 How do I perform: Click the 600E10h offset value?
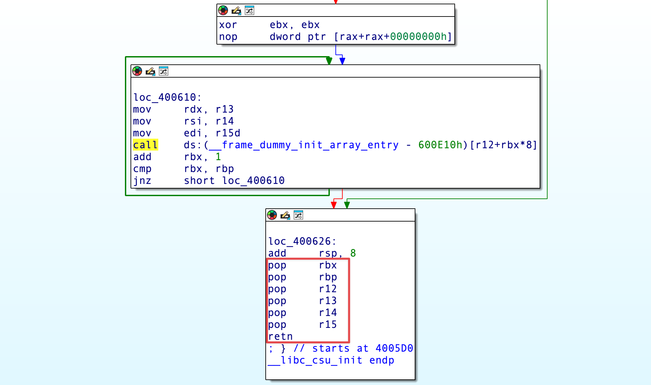[x=440, y=145]
